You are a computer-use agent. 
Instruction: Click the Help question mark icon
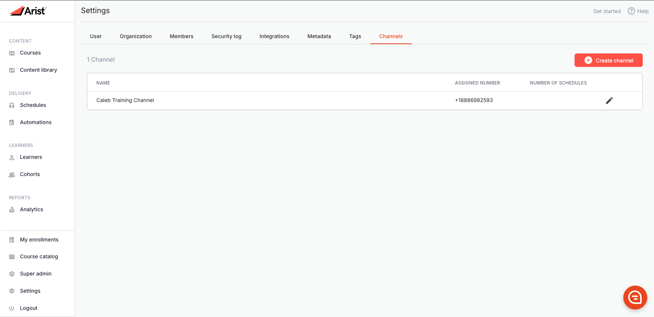click(632, 11)
